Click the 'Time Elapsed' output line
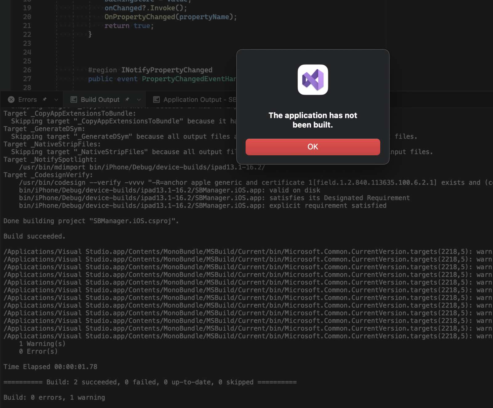 coord(50,367)
